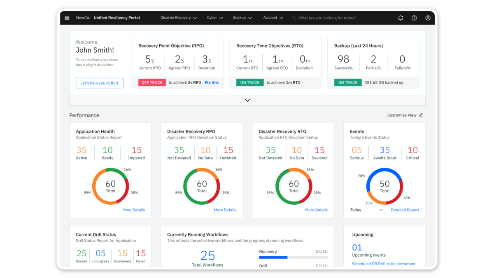
Task: Click the "Fix this" RPO link
Action: 212,83
